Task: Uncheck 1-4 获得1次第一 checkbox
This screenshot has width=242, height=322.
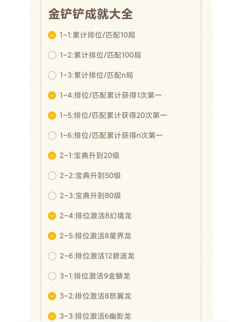Action: 52,95
